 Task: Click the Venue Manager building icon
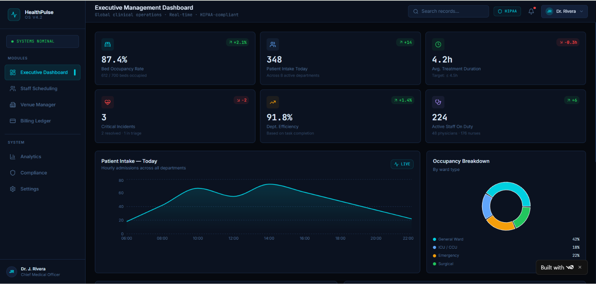tap(13, 105)
